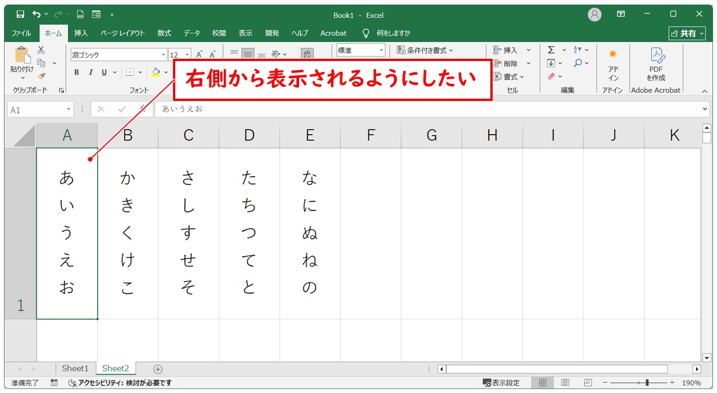717x393 pixels.
Task: Expand the Name Box dropdown arrow
Action: pos(69,110)
